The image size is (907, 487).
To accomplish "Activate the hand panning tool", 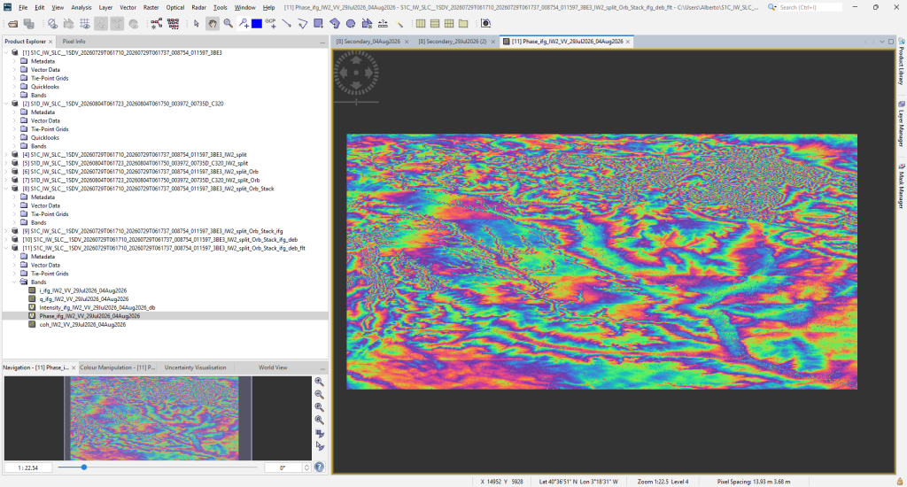I will coord(213,24).
